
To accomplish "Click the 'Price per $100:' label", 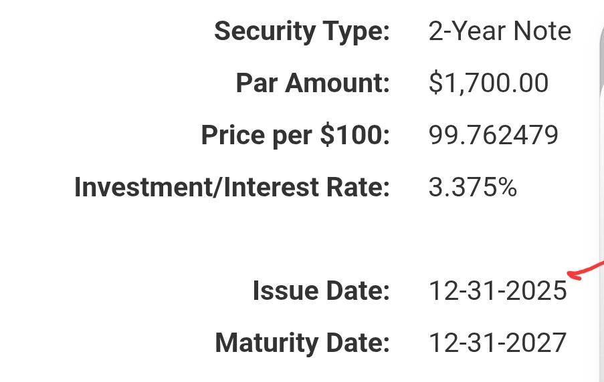I will coord(295,136).
